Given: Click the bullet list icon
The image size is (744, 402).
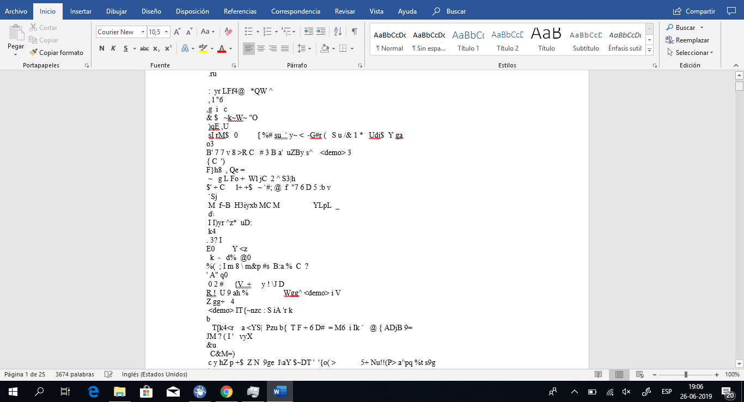Looking at the screenshot, I should (248, 32).
